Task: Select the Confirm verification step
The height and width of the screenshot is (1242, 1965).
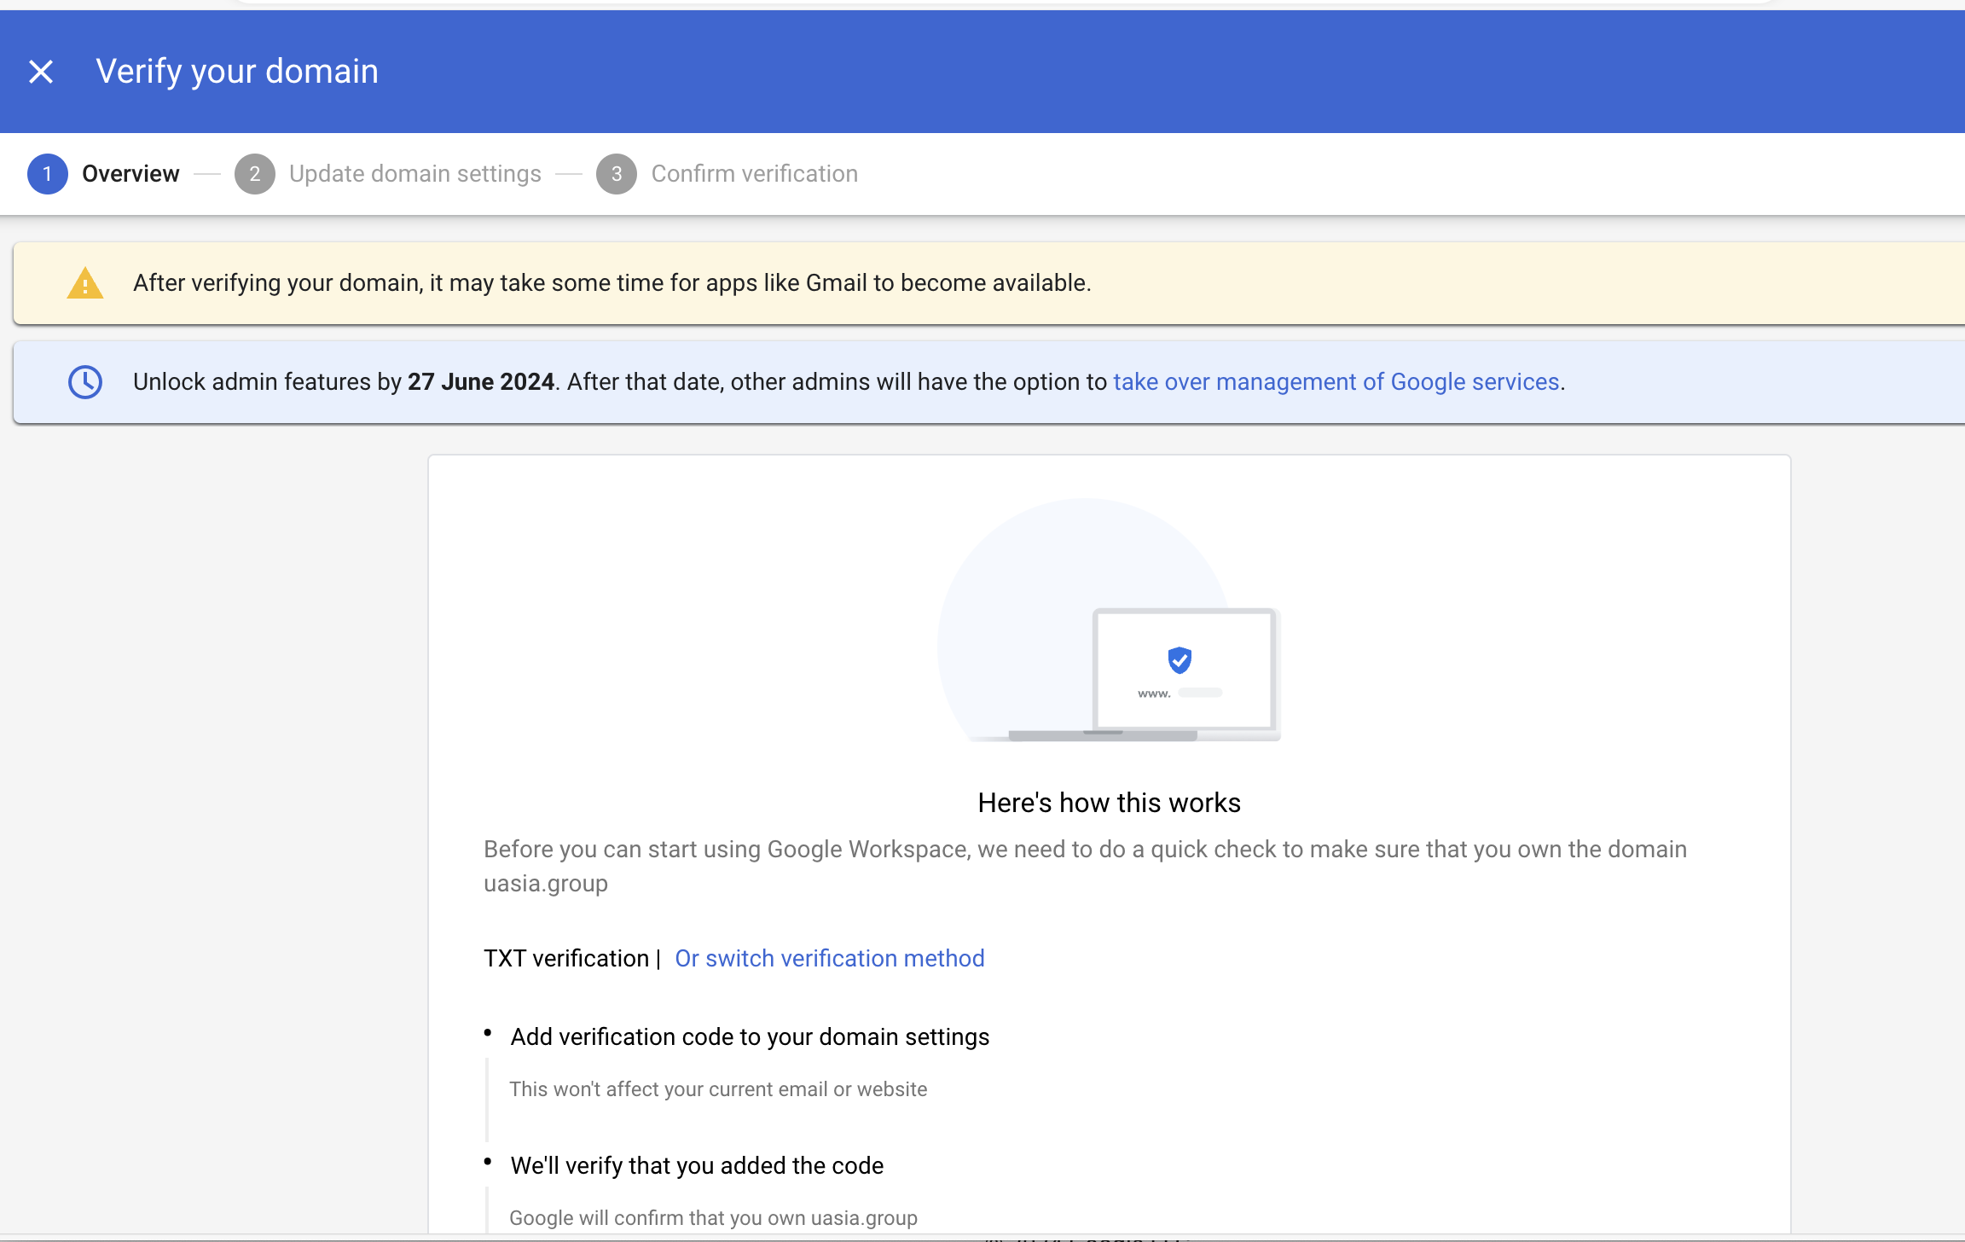Action: point(754,173)
